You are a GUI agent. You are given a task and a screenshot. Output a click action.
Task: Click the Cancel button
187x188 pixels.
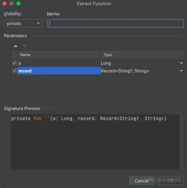pos(142,181)
